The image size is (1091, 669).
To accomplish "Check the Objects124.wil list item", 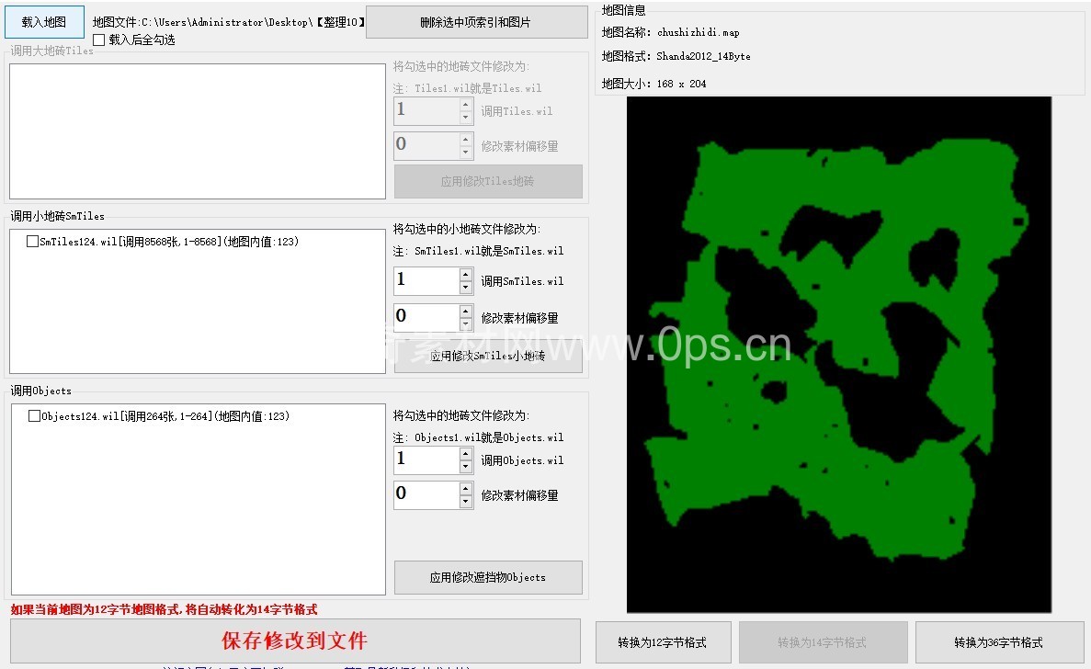I will pyautogui.click(x=34, y=416).
